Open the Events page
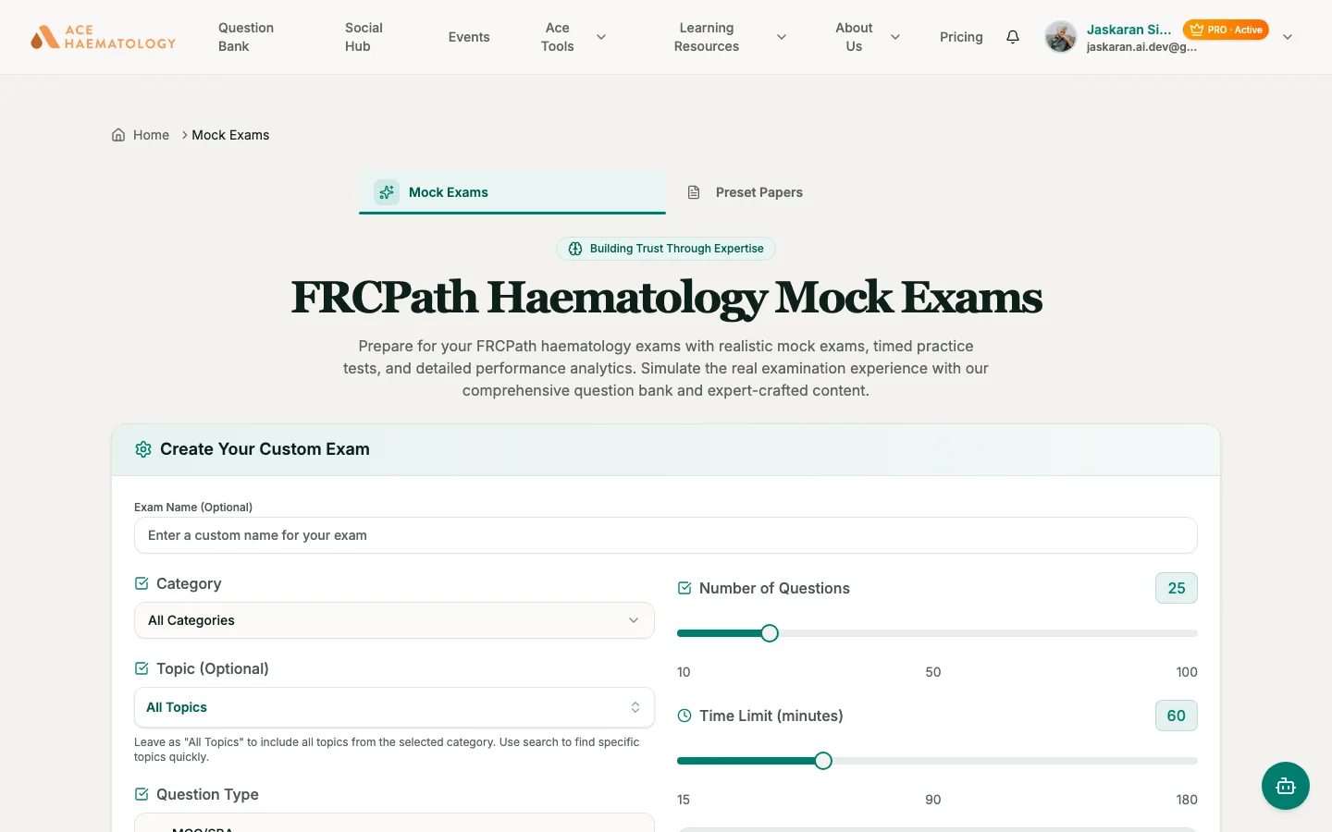Image resolution: width=1332 pixels, height=832 pixels. click(469, 37)
